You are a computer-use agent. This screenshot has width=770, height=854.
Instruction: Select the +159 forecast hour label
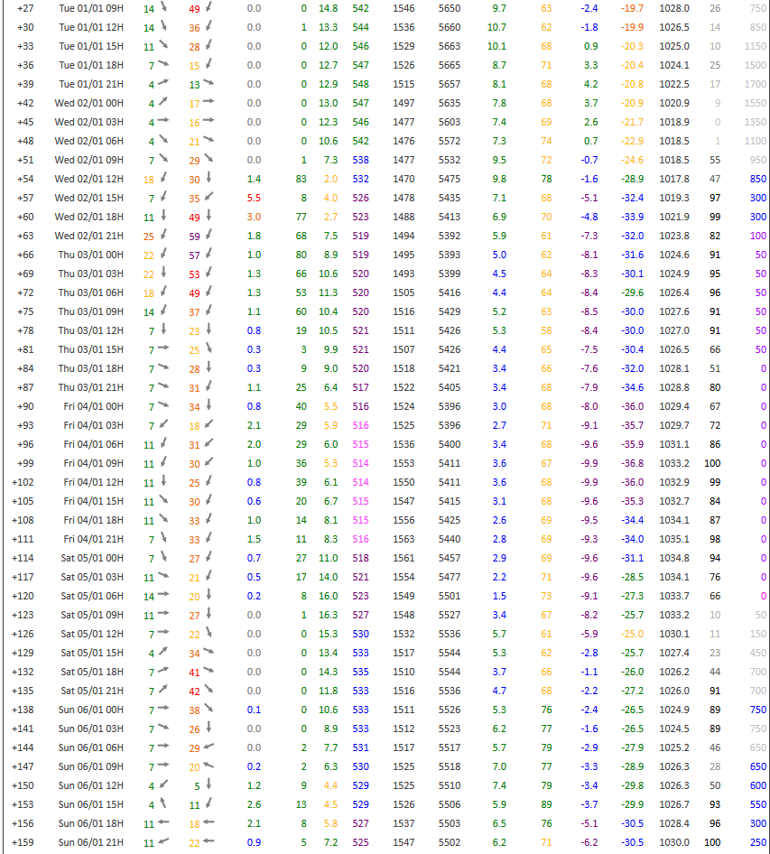[23, 842]
